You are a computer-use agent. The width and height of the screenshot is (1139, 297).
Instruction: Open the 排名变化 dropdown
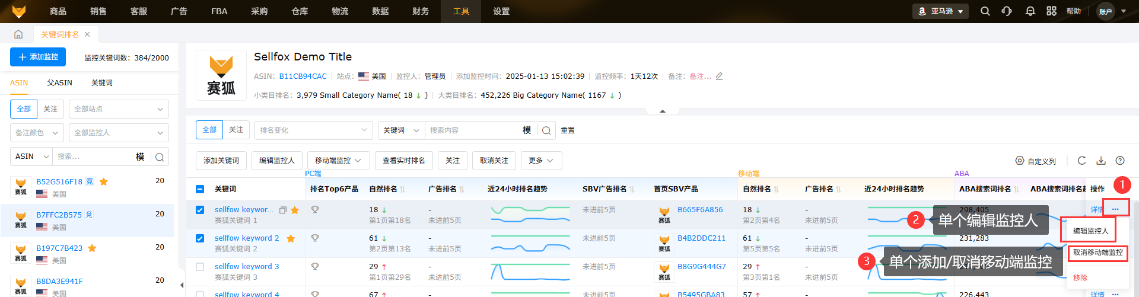[x=314, y=130]
